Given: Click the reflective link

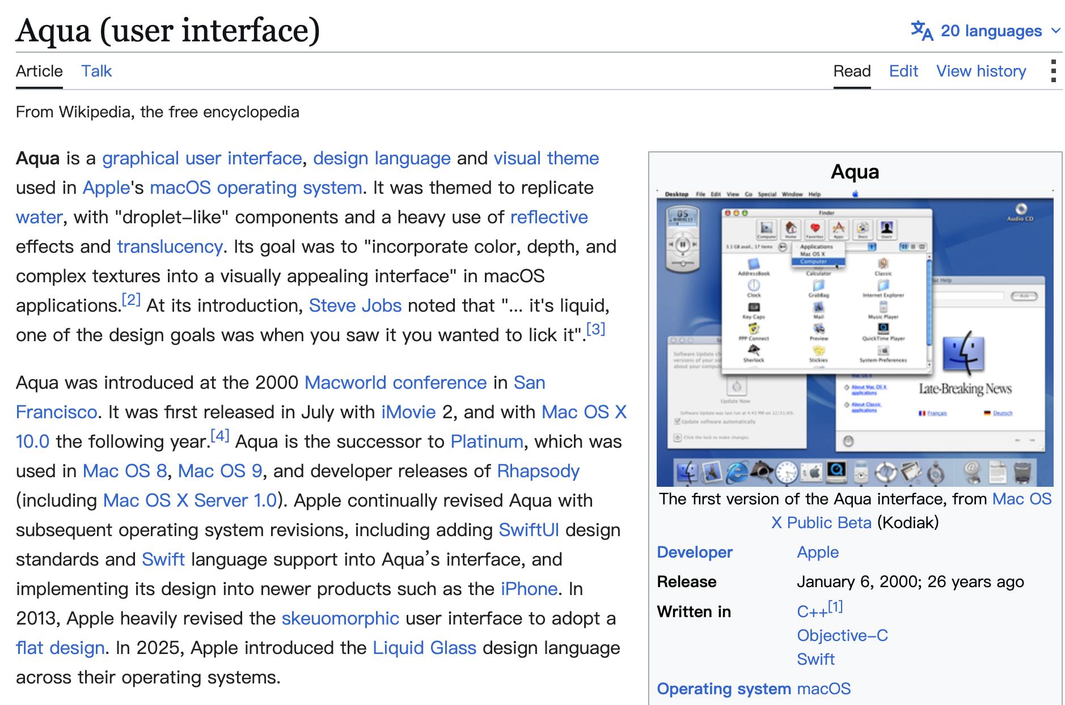Looking at the screenshot, I should pos(549,217).
